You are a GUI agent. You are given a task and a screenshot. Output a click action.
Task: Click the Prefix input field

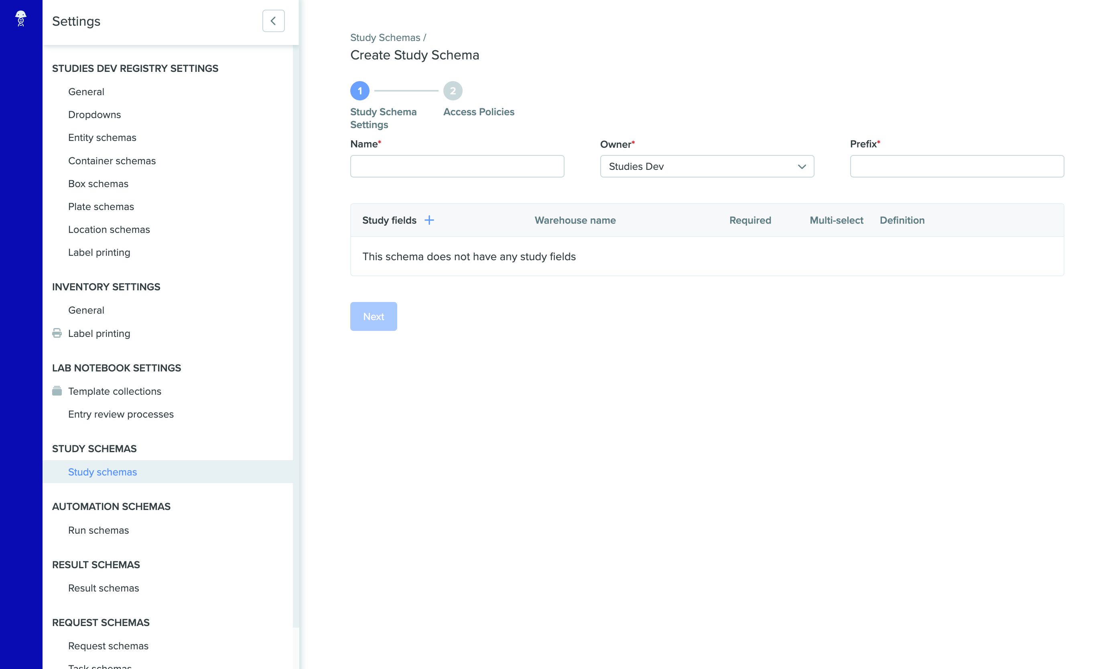click(957, 166)
